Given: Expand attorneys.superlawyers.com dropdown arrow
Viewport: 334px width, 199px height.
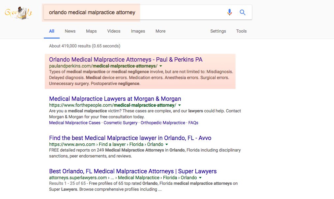Looking at the screenshot, I should pos(200,178).
